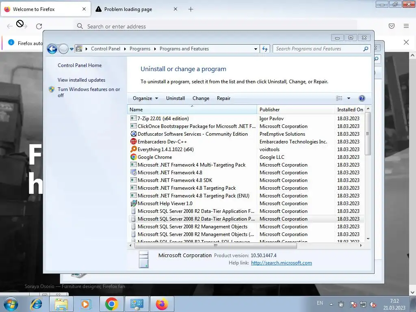Click the blue Help question mark icon
The height and width of the screenshot is (312, 416).
click(x=362, y=98)
